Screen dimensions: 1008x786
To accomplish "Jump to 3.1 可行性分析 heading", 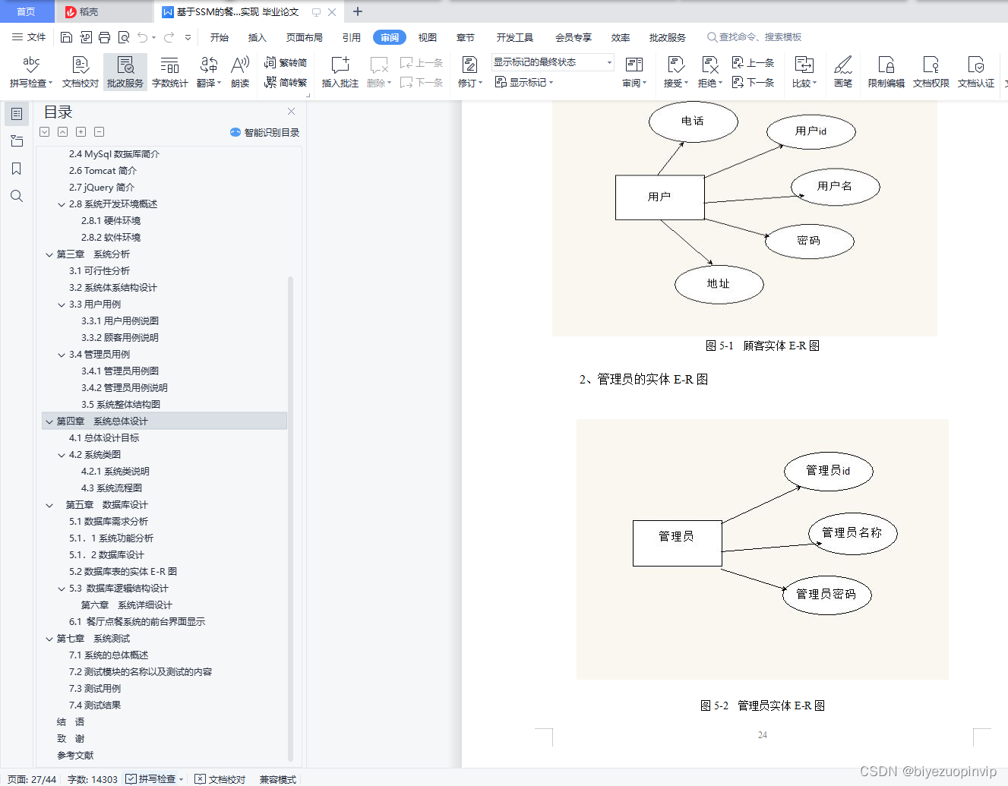I will pos(100,271).
